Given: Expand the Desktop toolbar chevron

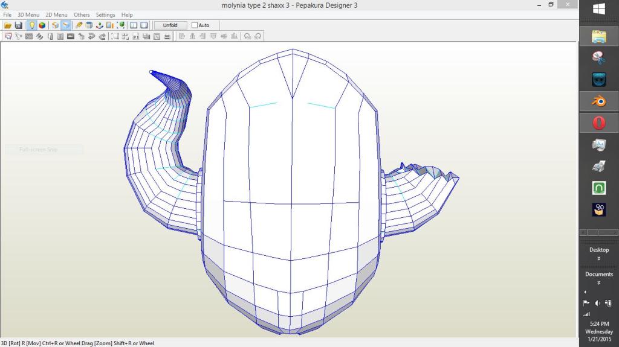Looking at the screenshot, I should (x=598, y=258).
